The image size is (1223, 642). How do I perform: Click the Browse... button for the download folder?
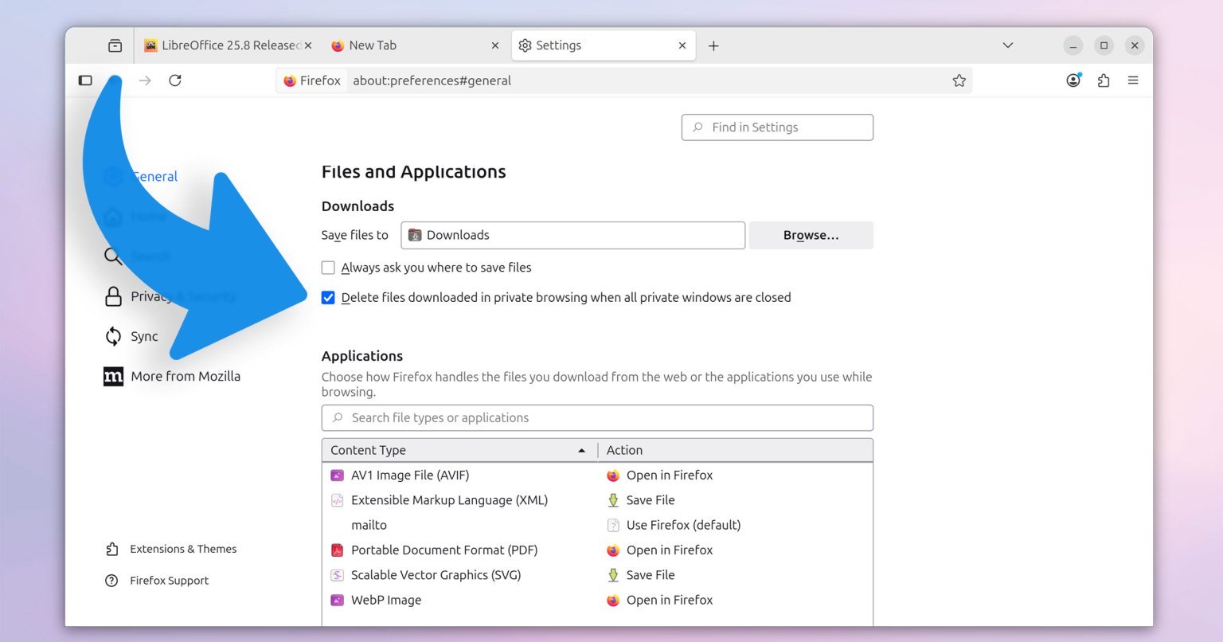point(811,235)
